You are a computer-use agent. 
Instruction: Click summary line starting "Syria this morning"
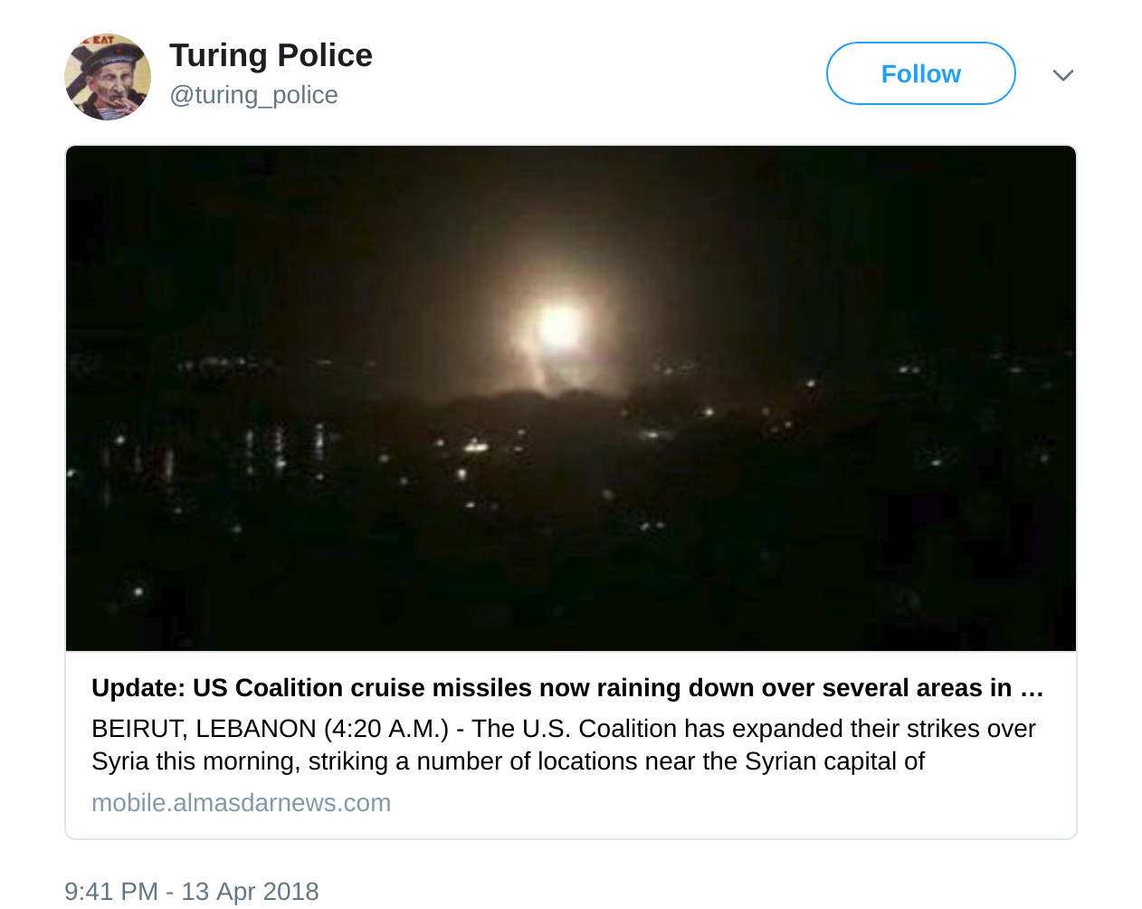pos(507,761)
